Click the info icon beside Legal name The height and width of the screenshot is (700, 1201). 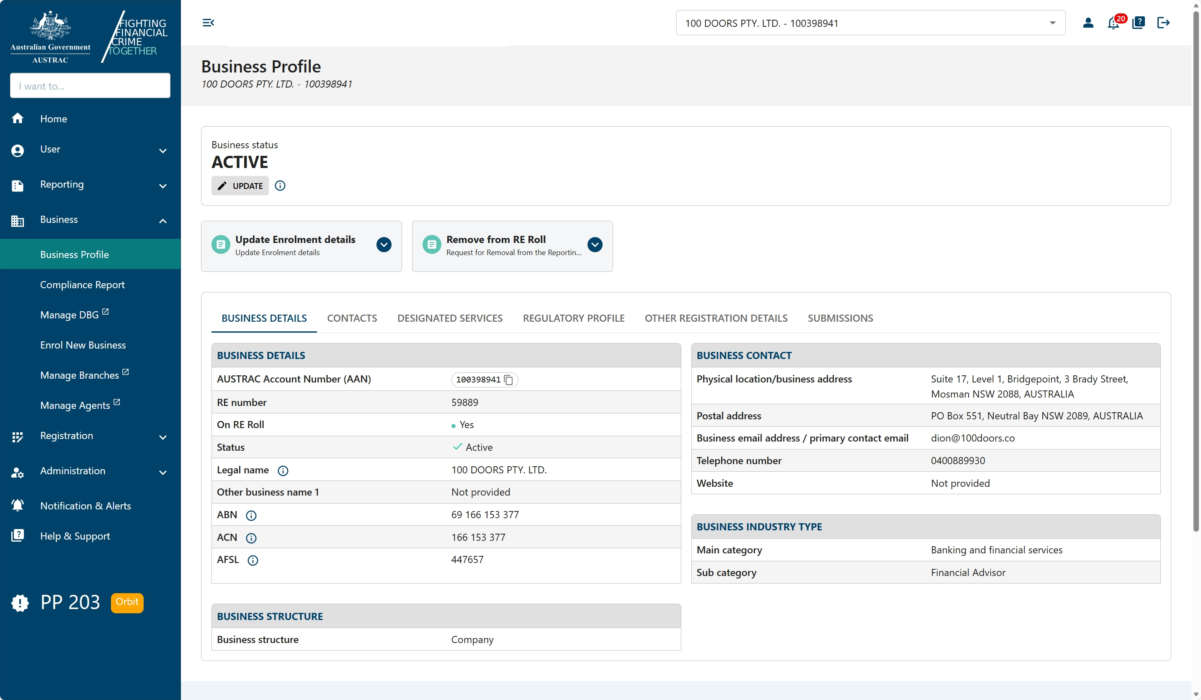283,470
